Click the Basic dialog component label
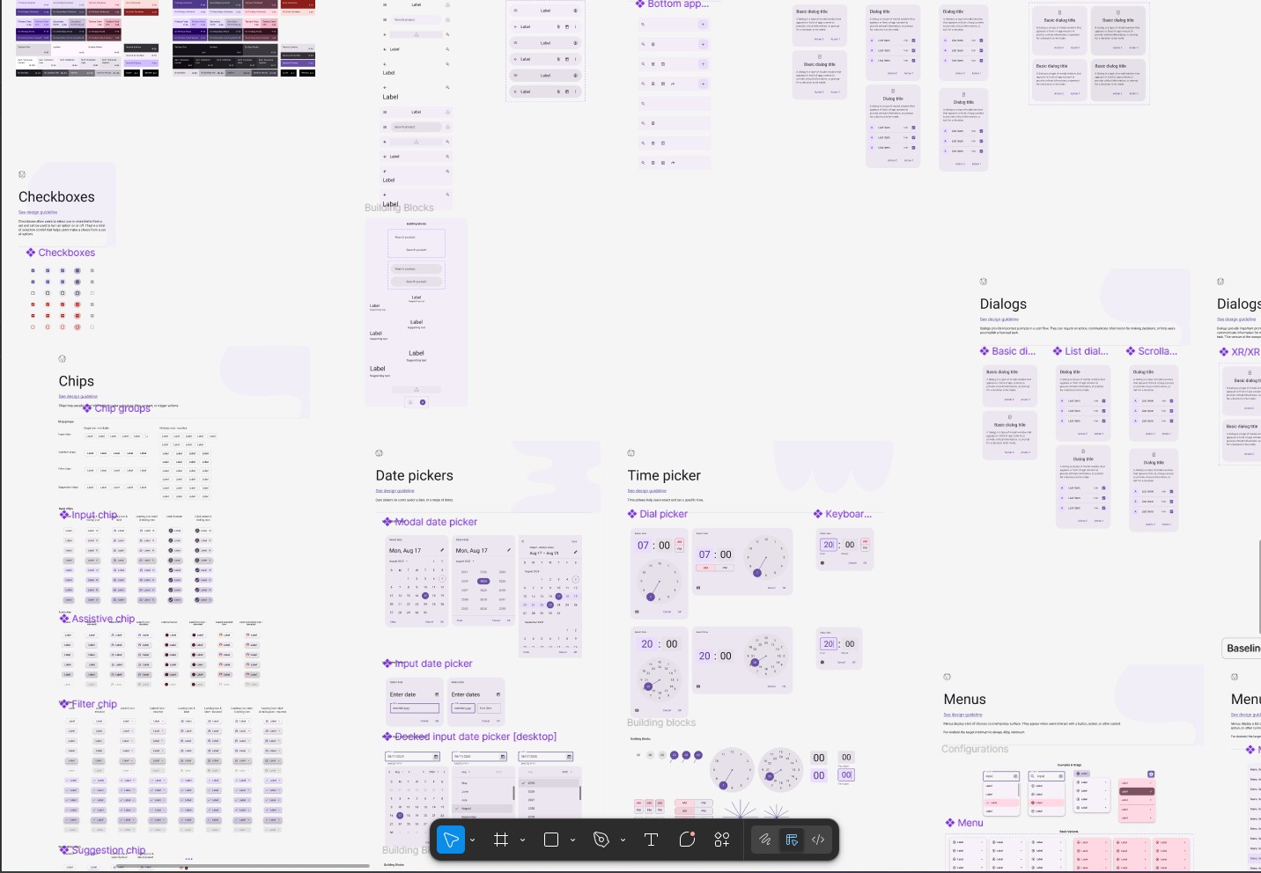The width and height of the screenshot is (1261, 873). (1013, 351)
